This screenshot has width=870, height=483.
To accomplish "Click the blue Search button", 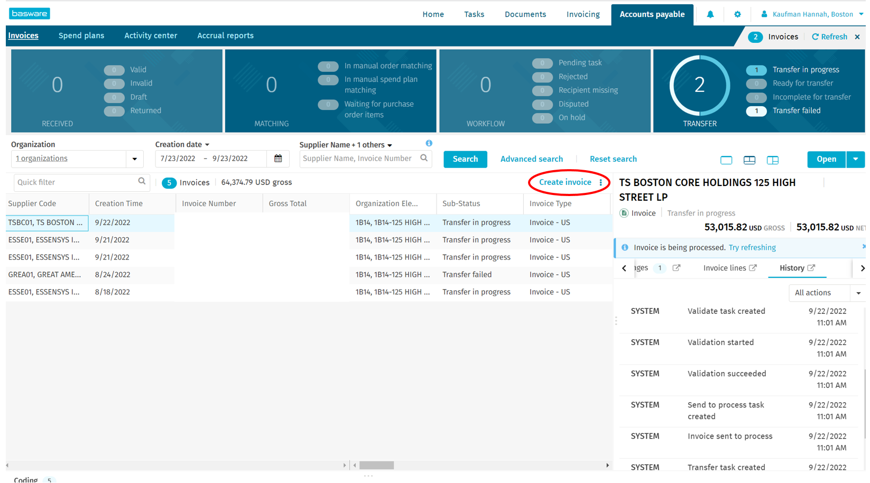I will pos(465,159).
